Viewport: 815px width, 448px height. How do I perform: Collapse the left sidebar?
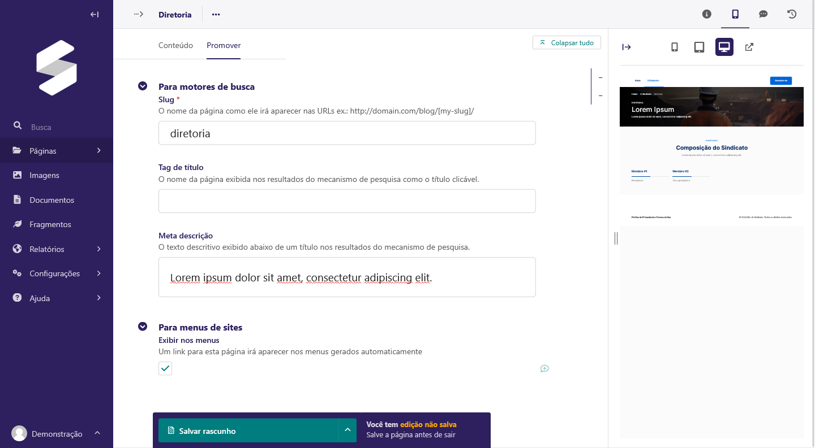tap(94, 14)
